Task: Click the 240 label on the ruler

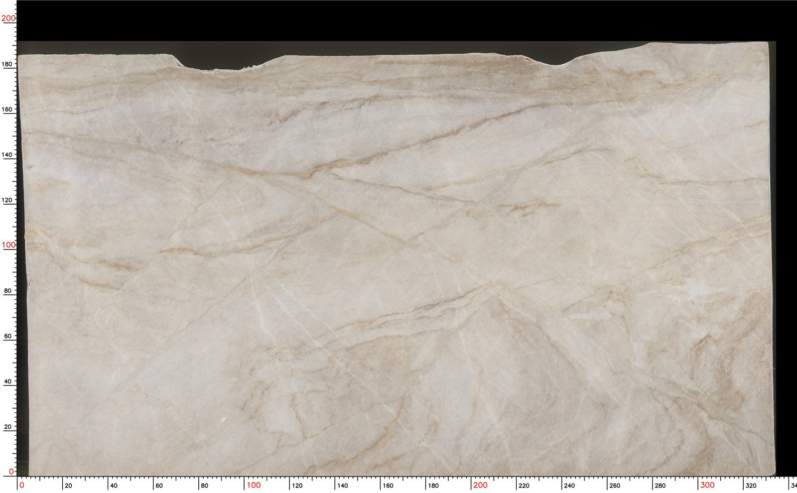Action: [569, 486]
